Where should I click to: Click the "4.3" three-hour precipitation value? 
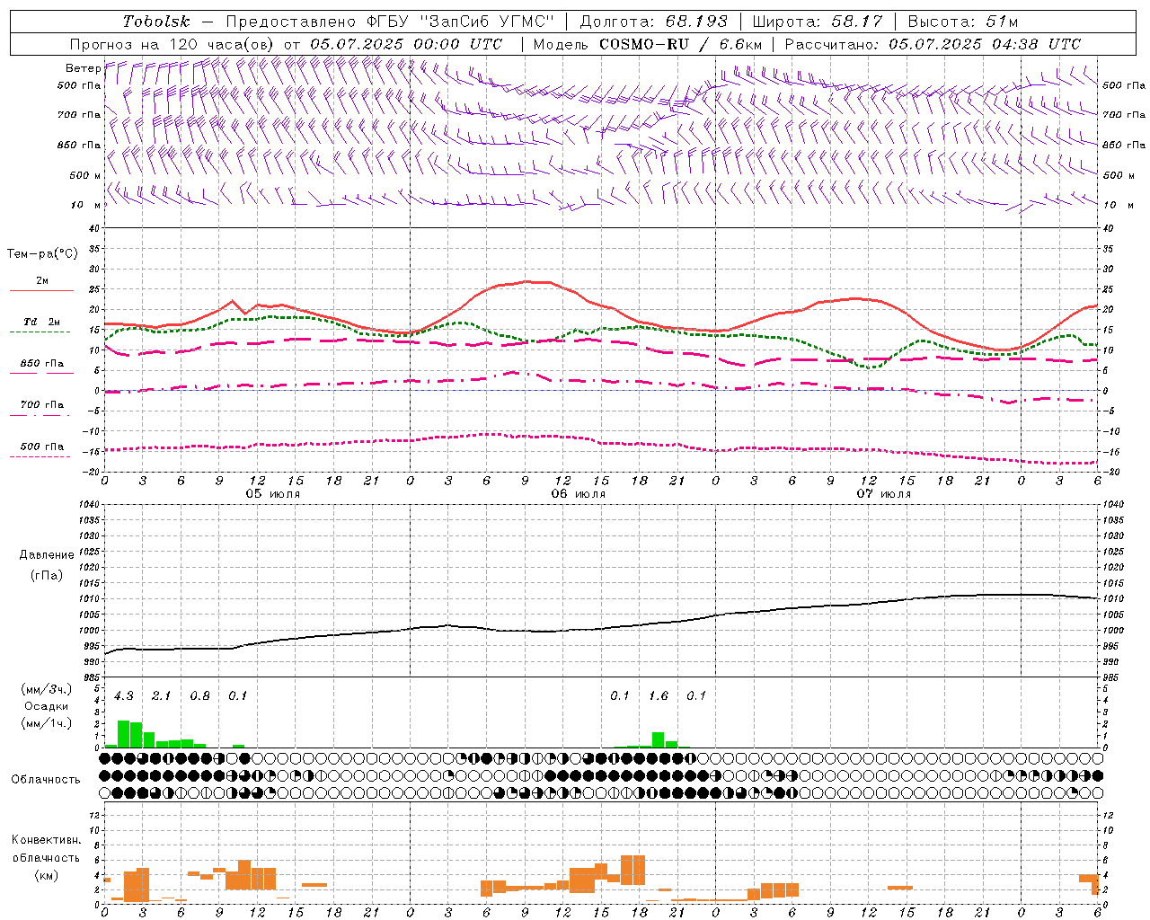coord(124,696)
